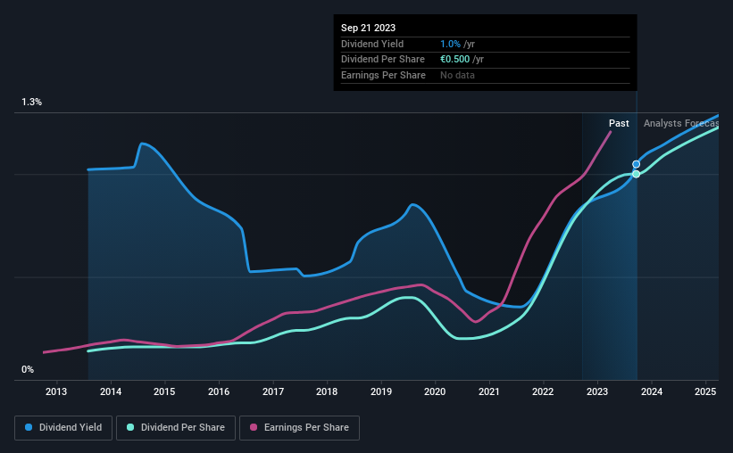Click the Dividend Per Share row label in tooltip
Screen dimensions: 733x453
[x=383, y=60]
